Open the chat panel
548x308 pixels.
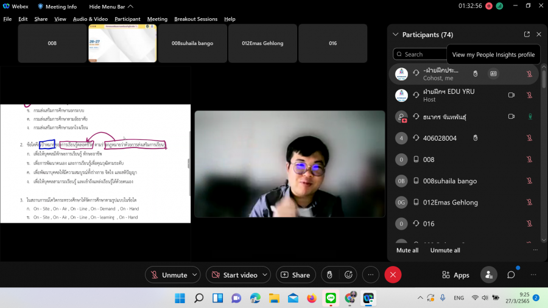[x=511, y=275]
